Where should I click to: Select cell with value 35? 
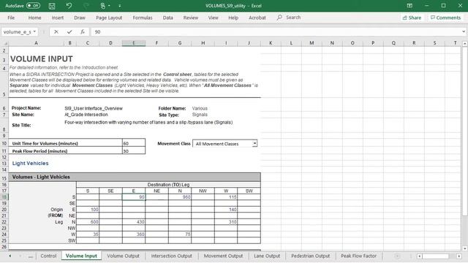click(88, 234)
